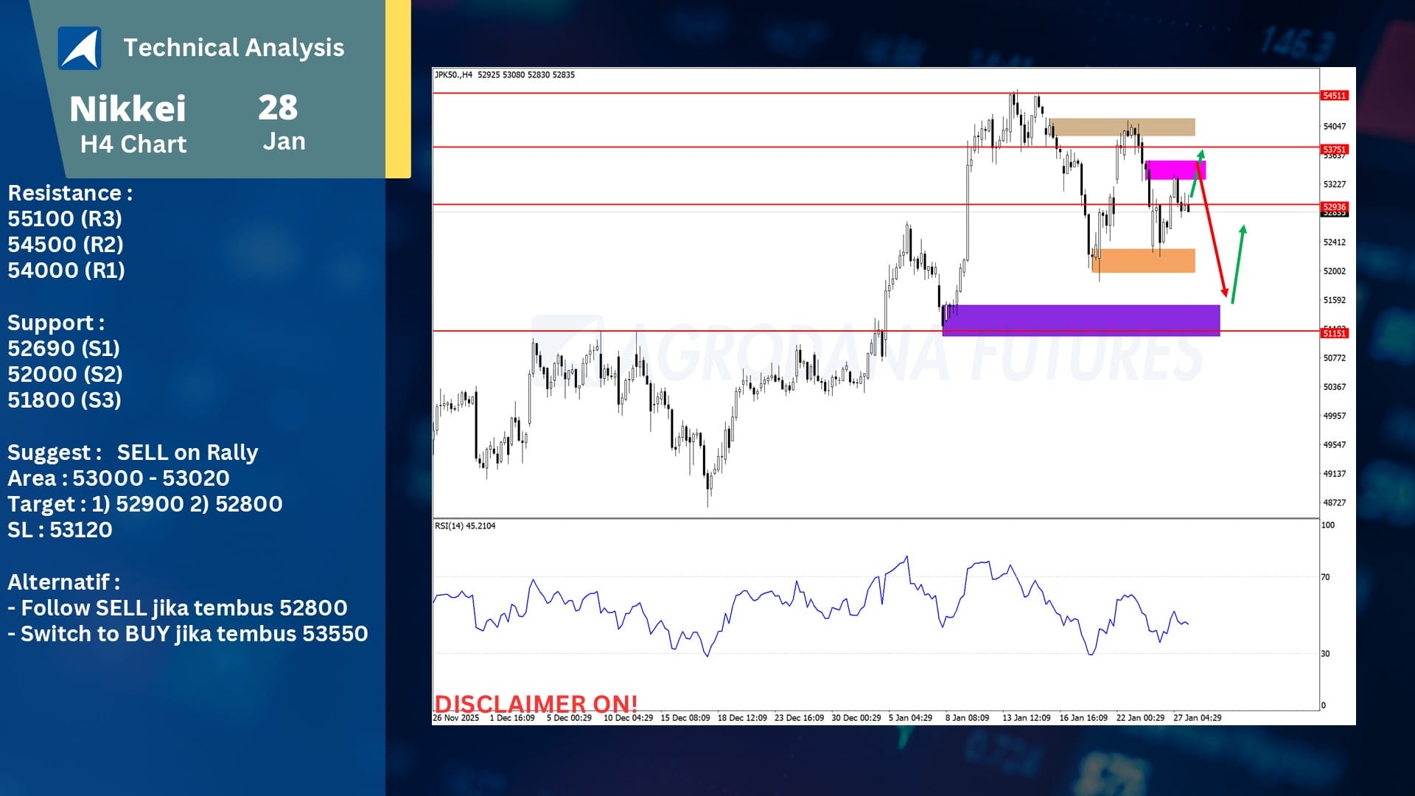1415x796 pixels.
Task: Click the rightmost green upward arrow
Action: point(1238,264)
